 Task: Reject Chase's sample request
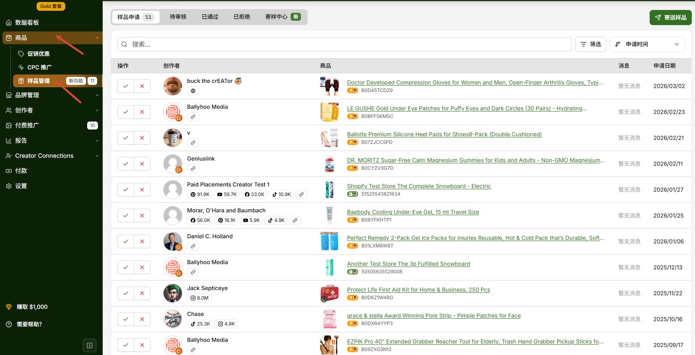(142, 319)
